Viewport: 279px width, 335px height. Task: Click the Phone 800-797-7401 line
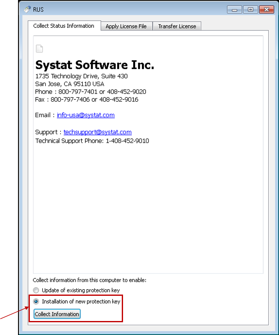pyautogui.click(x=90, y=92)
